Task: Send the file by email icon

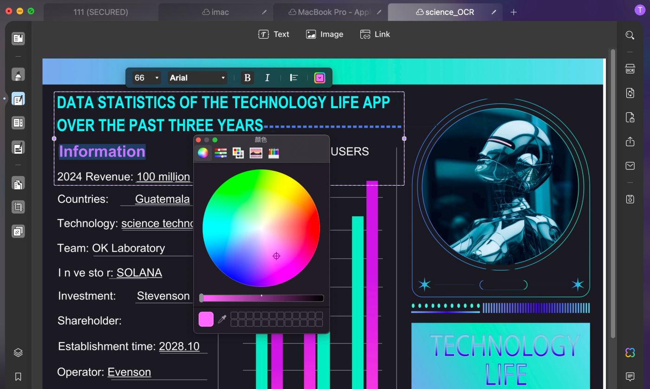Action: tap(630, 166)
